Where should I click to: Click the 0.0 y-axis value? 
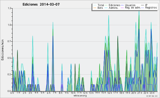tap(9, 91)
